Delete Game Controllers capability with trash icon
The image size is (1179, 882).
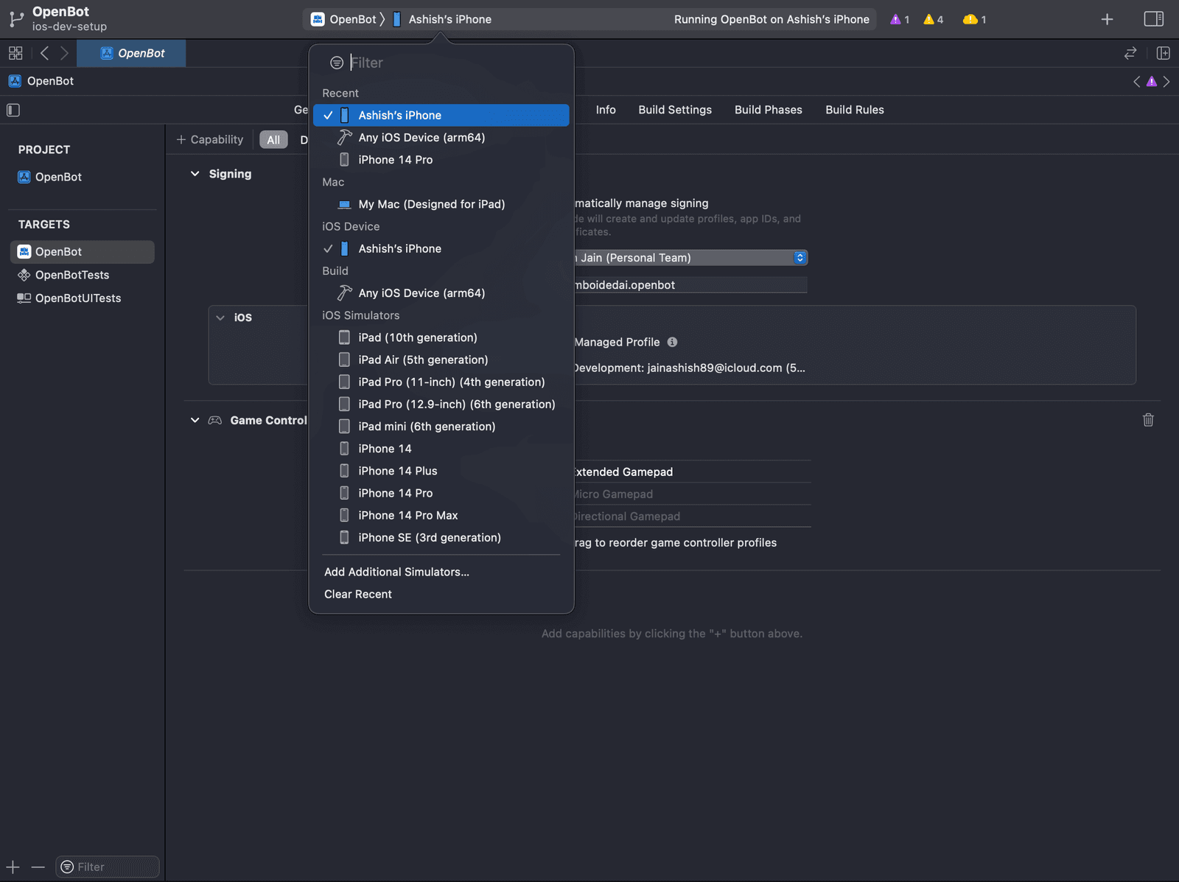(1148, 420)
